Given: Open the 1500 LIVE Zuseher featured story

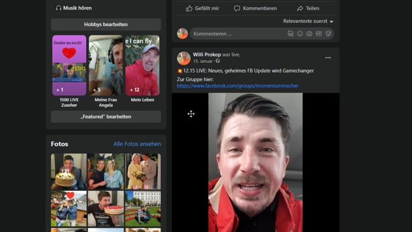Looking at the screenshot, I should pos(69,65).
